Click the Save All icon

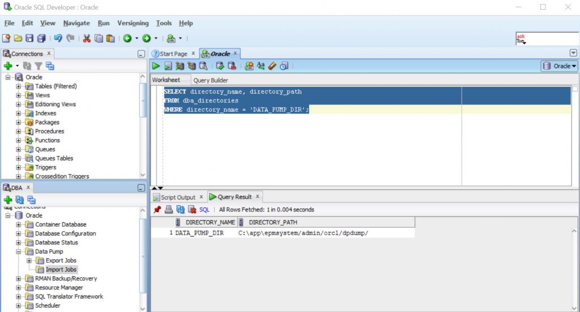(41, 38)
